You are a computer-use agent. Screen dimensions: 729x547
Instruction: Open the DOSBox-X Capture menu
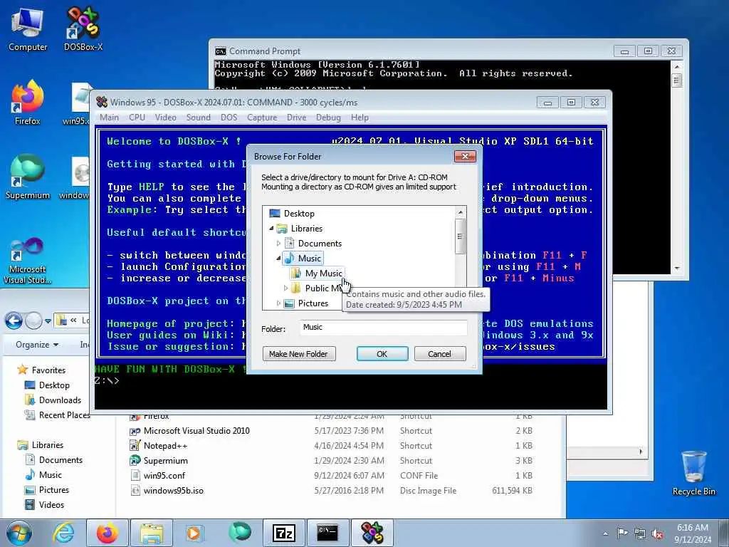(262, 118)
